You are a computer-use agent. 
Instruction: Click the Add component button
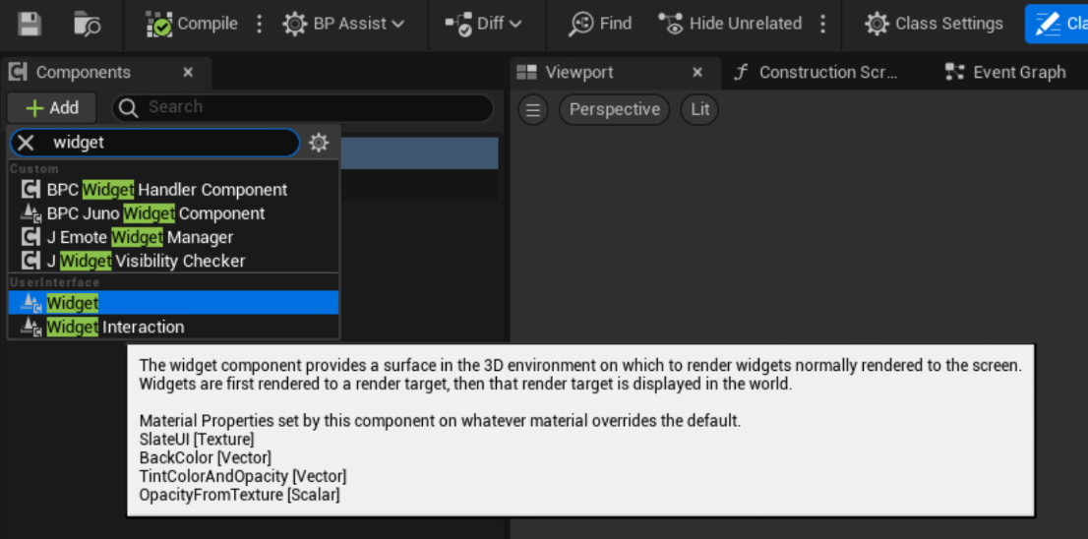click(51, 108)
